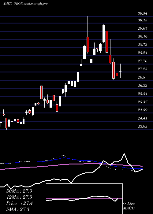
Task: Click the 5MA : 27.3 readout
Action: (18, 209)
